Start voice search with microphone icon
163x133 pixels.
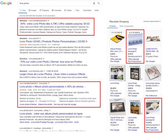(x=94, y=3)
